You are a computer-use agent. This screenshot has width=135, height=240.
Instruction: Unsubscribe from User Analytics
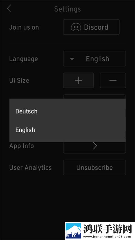(x=94, y=167)
